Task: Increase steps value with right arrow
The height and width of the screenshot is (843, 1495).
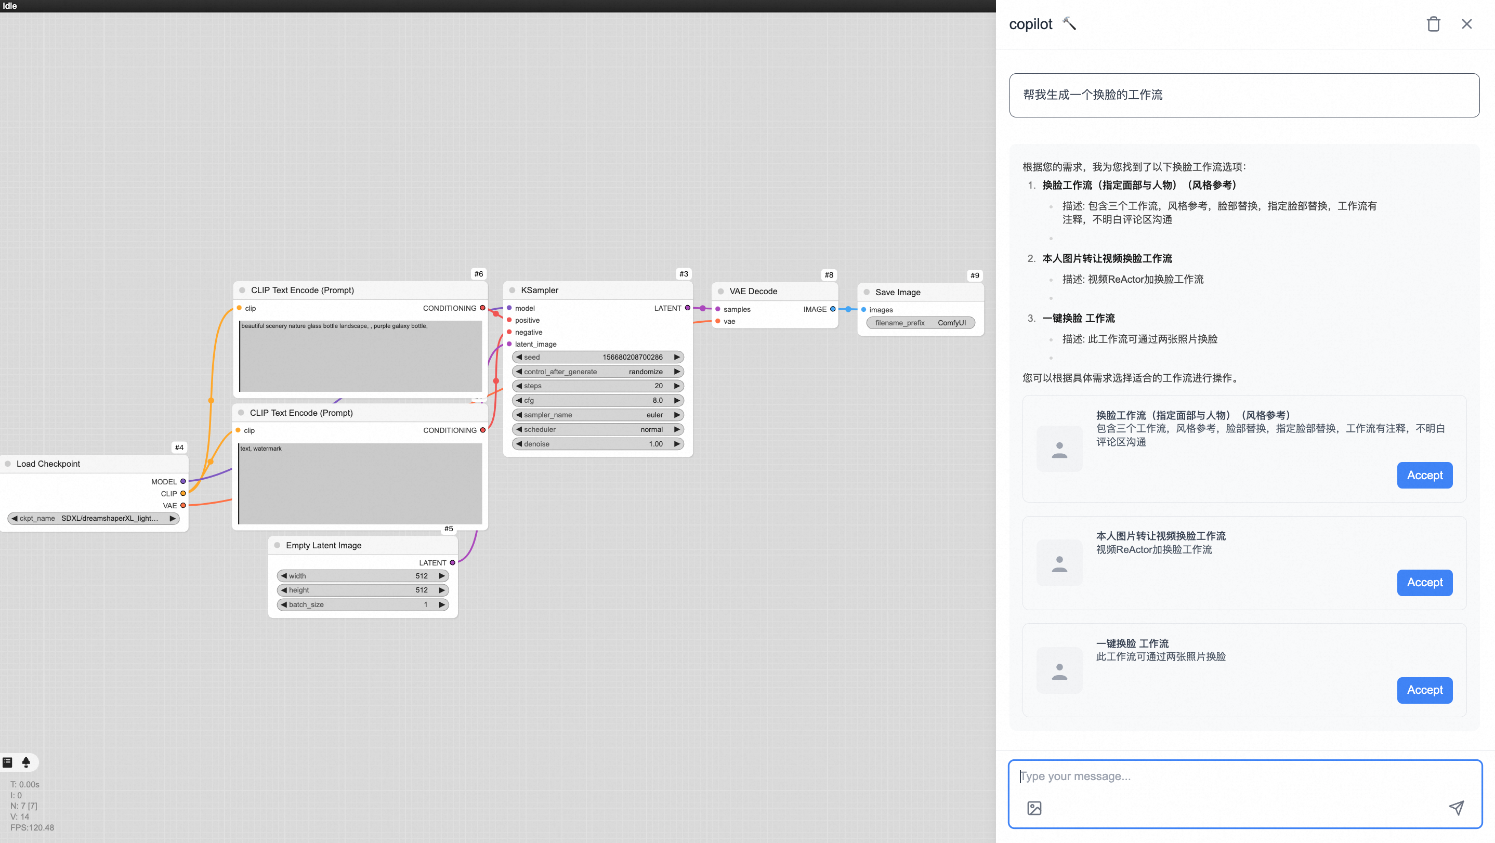Action: coord(677,386)
